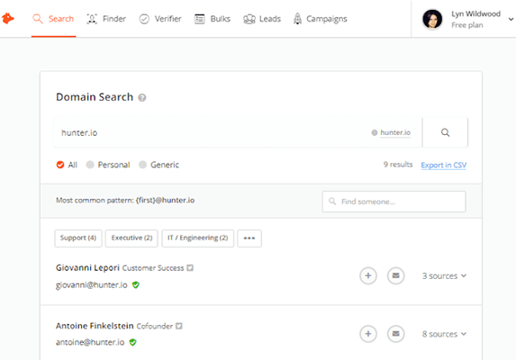The image size is (516, 360).
Task: Filter by Support (4) department
Action: pyautogui.click(x=78, y=238)
